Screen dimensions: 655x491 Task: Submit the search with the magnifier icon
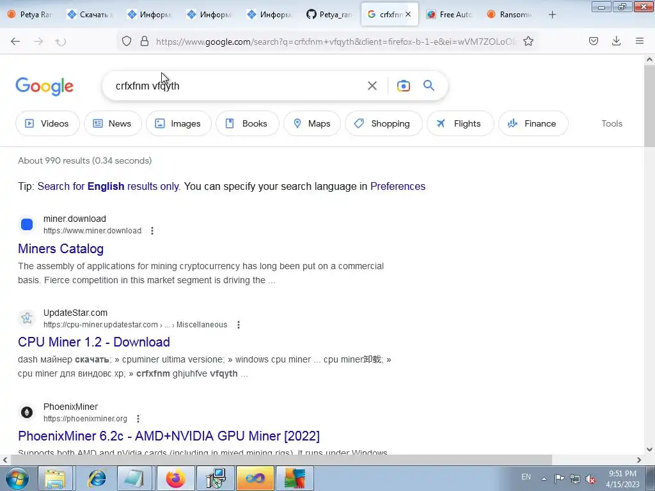pyautogui.click(x=429, y=86)
